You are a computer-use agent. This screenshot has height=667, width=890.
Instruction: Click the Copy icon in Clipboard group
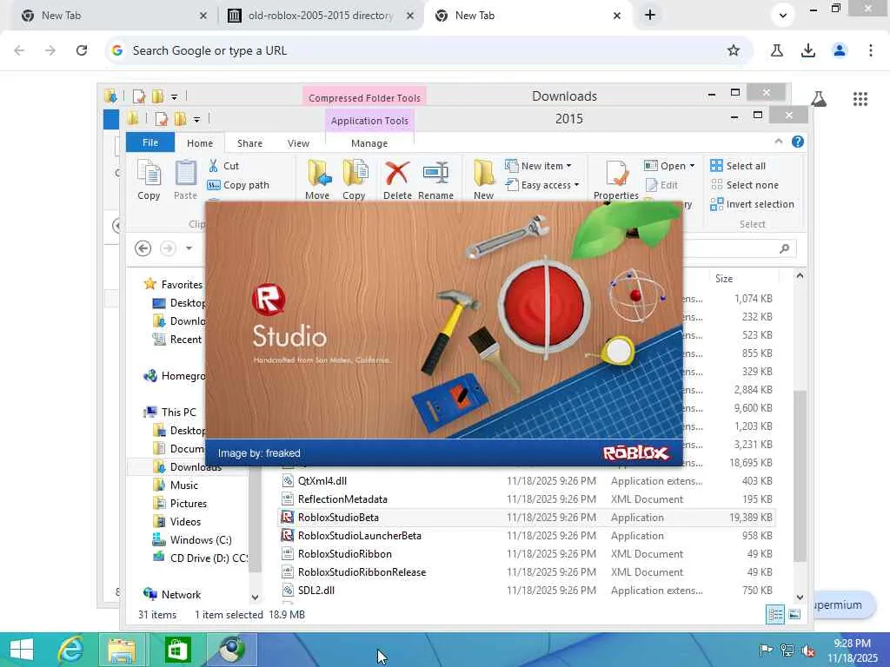click(149, 173)
